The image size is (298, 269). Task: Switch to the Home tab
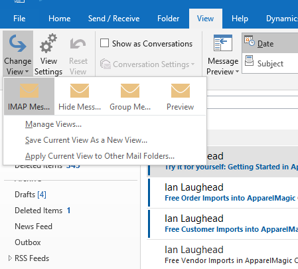click(x=59, y=19)
